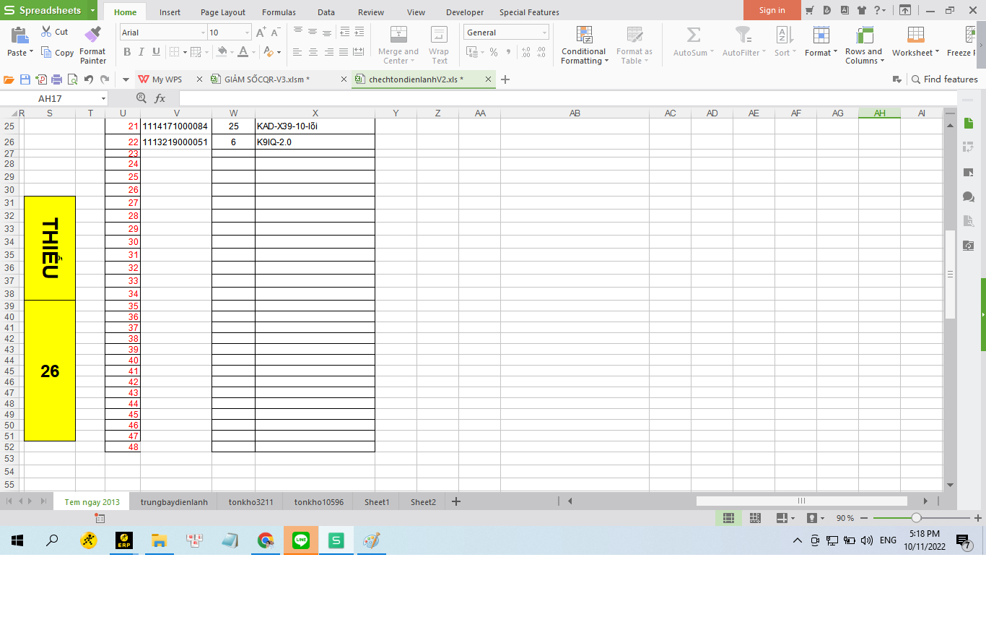Switch to the tonkho3211 sheet tab

(x=250, y=502)
